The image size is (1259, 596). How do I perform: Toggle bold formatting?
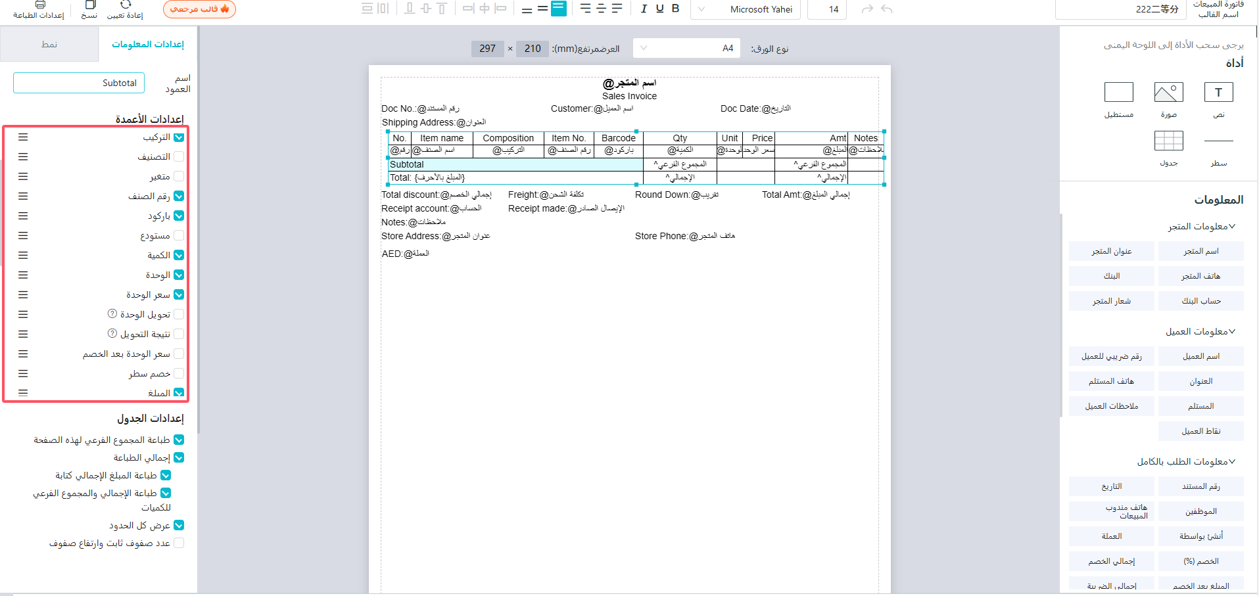point(675,9)
